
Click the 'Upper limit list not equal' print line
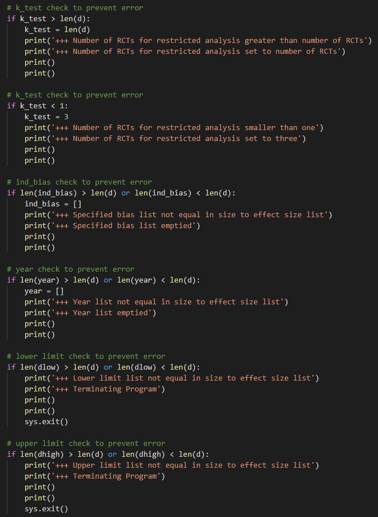(172, 465)
